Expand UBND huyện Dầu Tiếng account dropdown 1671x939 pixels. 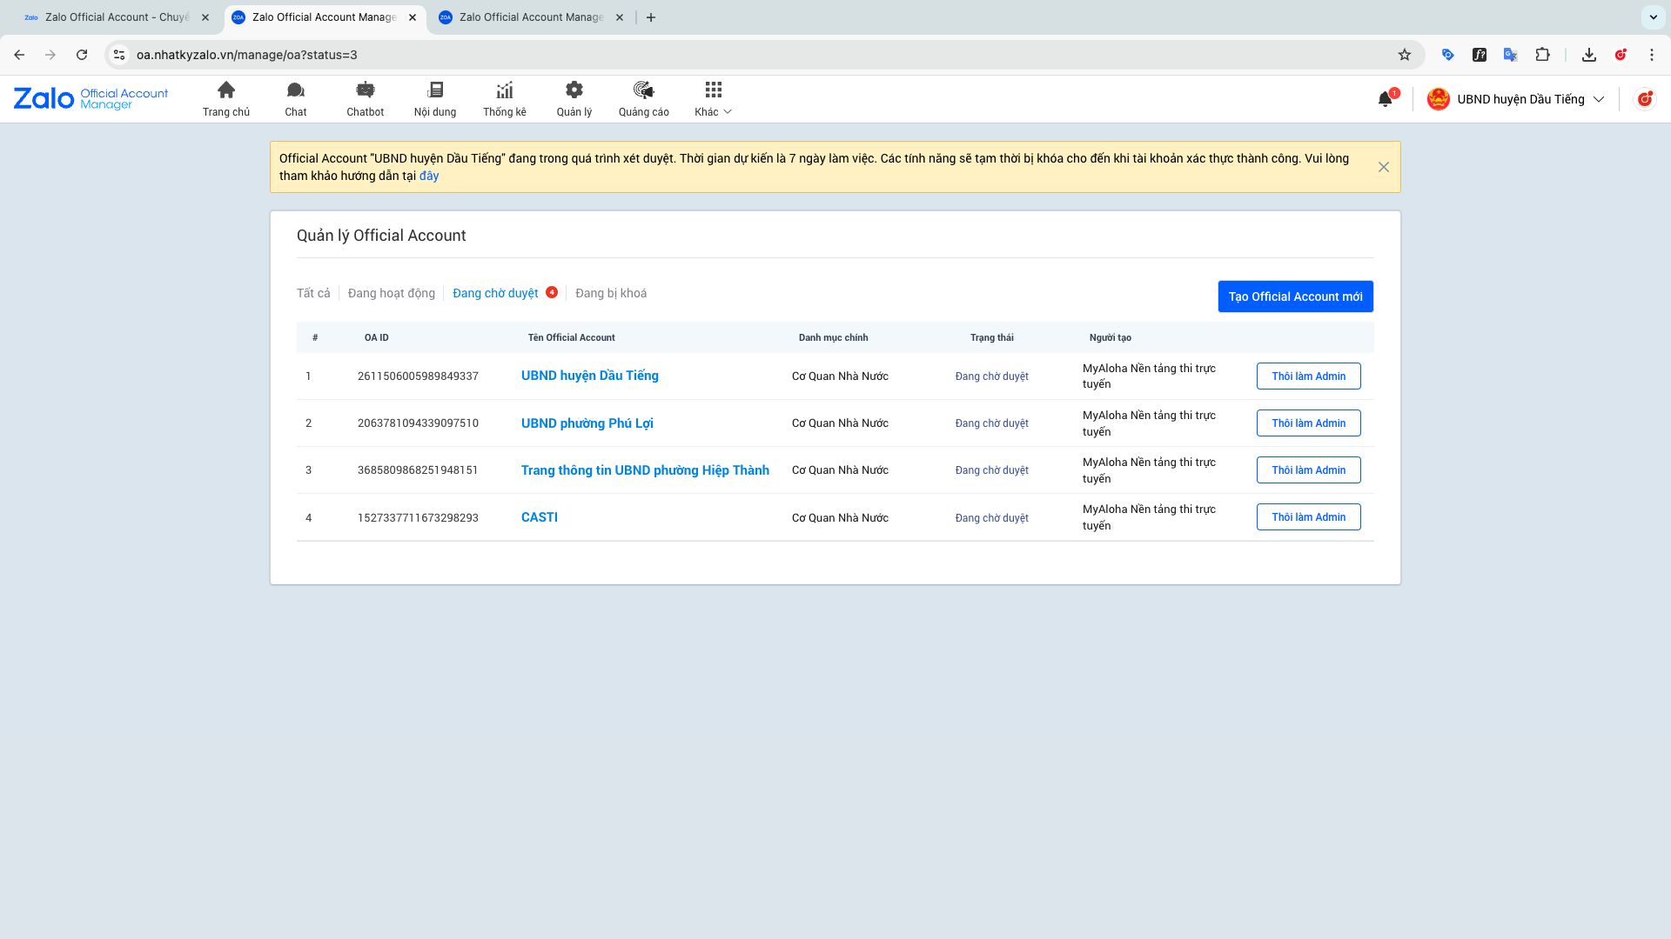(x=1598, y=99)
